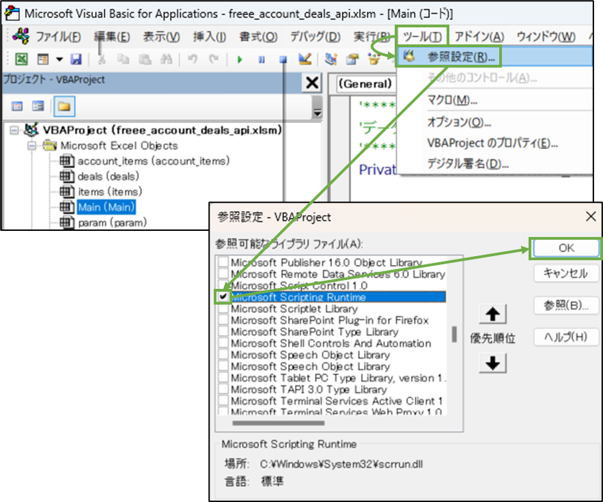Select param (param) sheet in tree
The height and width of the screenshot is (502, 603).
click(x=112, y=223)
